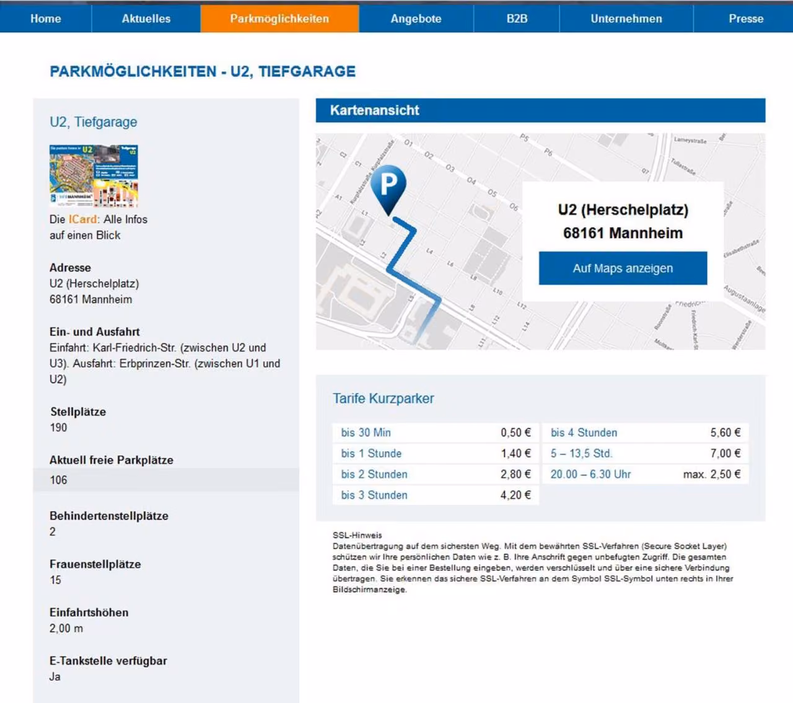
Task: Select the Parkmöglichkeiten menu tab
Action: click(x=279, y=19)
